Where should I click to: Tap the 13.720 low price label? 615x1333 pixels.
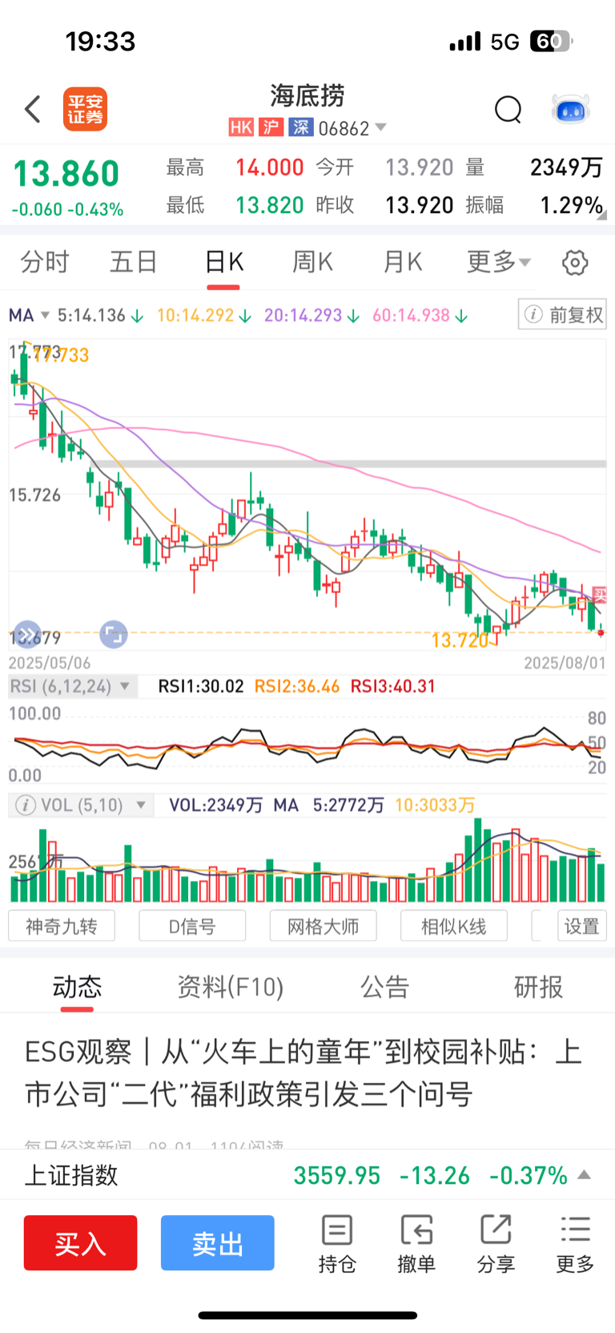click(x=460, y=640)
